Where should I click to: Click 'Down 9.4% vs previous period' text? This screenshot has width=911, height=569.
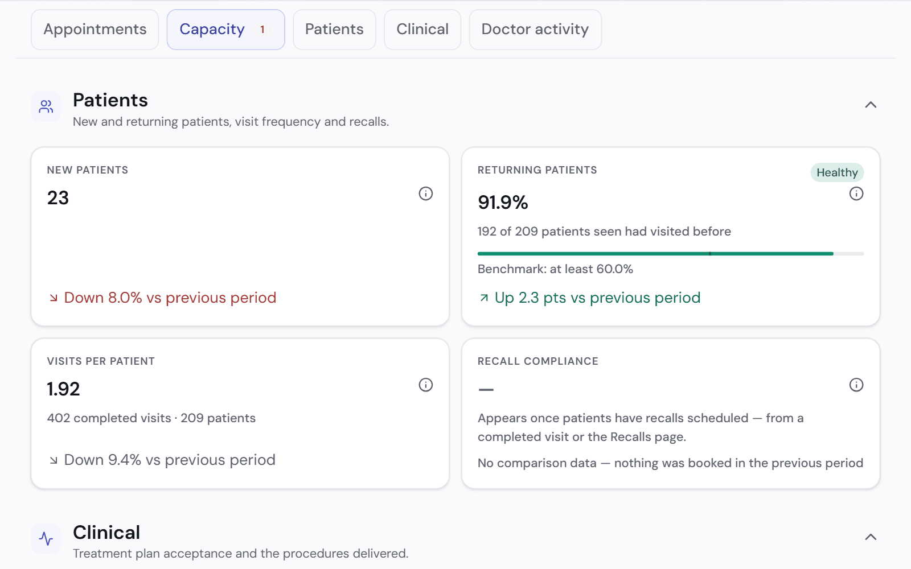[x=170, y=460]
